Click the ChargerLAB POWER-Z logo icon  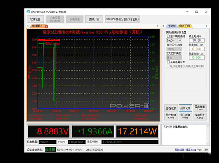[x=28, y=12]
